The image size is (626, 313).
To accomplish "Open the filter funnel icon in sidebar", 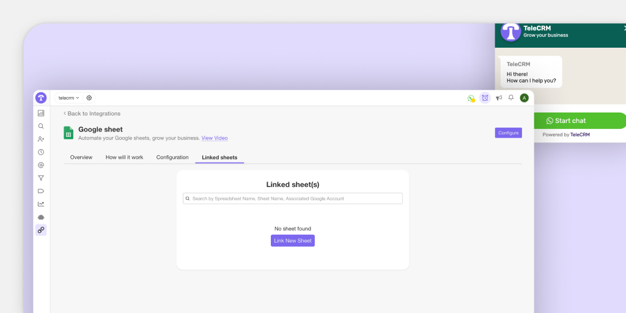I will tap(41, 178).
